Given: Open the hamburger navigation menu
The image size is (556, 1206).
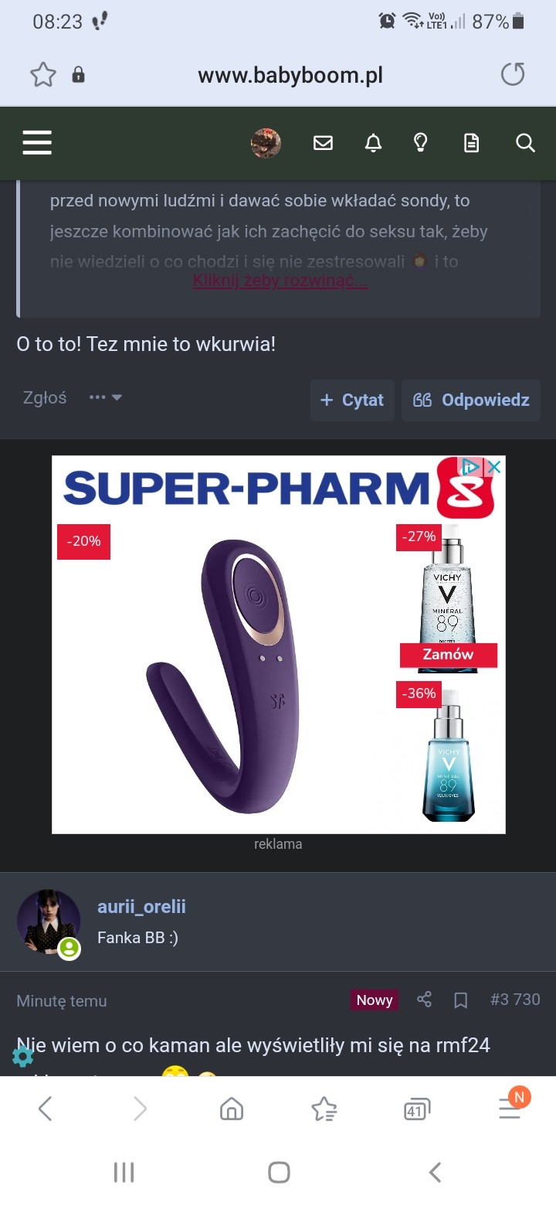Looking at the screenshot, I should point(37,143).
